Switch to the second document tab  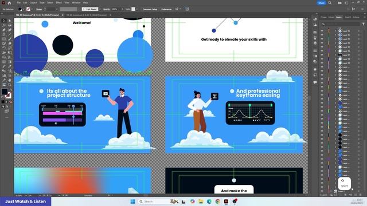pyautogui.click(x=87, y=15)
